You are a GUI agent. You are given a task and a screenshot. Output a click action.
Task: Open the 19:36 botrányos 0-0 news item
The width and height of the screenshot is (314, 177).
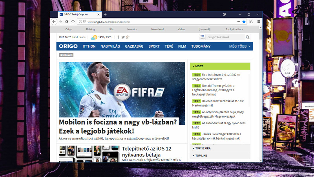point(216,77)
